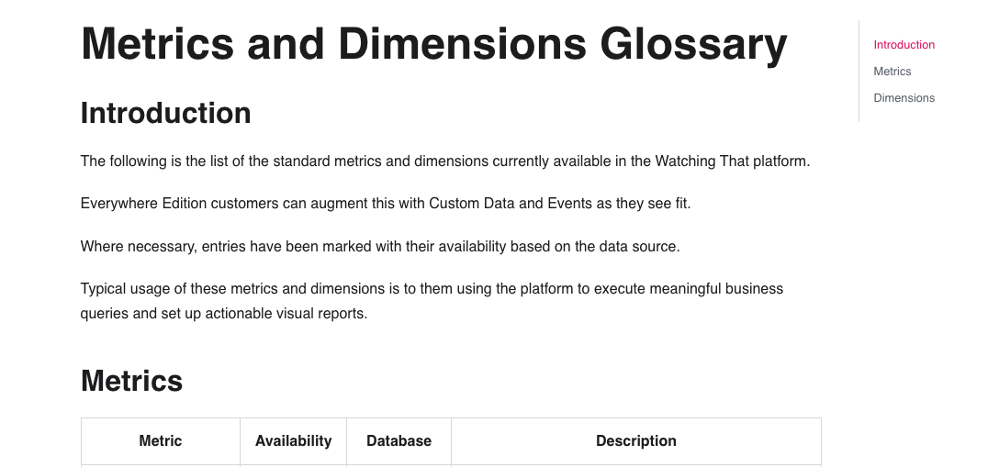988x467 pixels.
Task: Click the Metric column header
Action: point(160,441)
